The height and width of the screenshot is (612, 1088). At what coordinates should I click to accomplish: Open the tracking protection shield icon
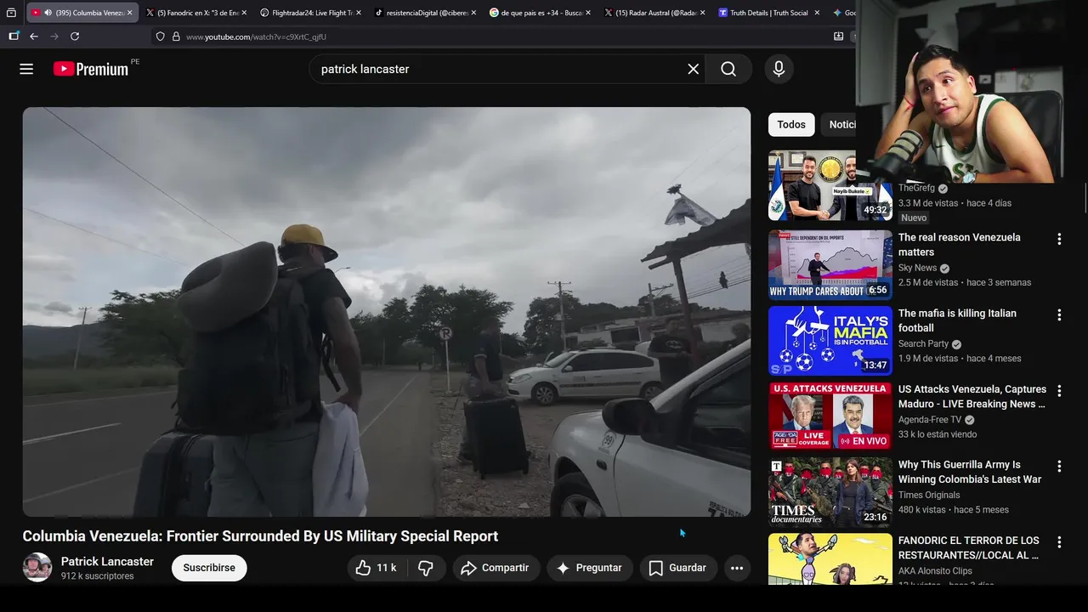160,37
